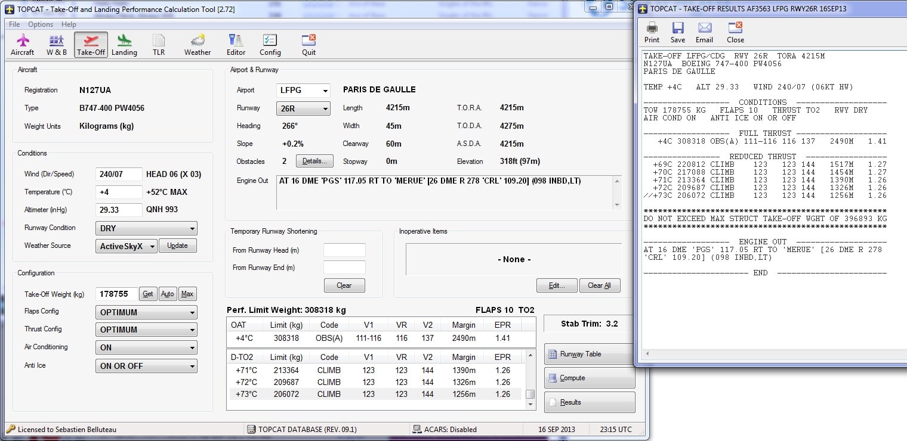Save the take-off results
907x441 pixels.
point(678,32)
